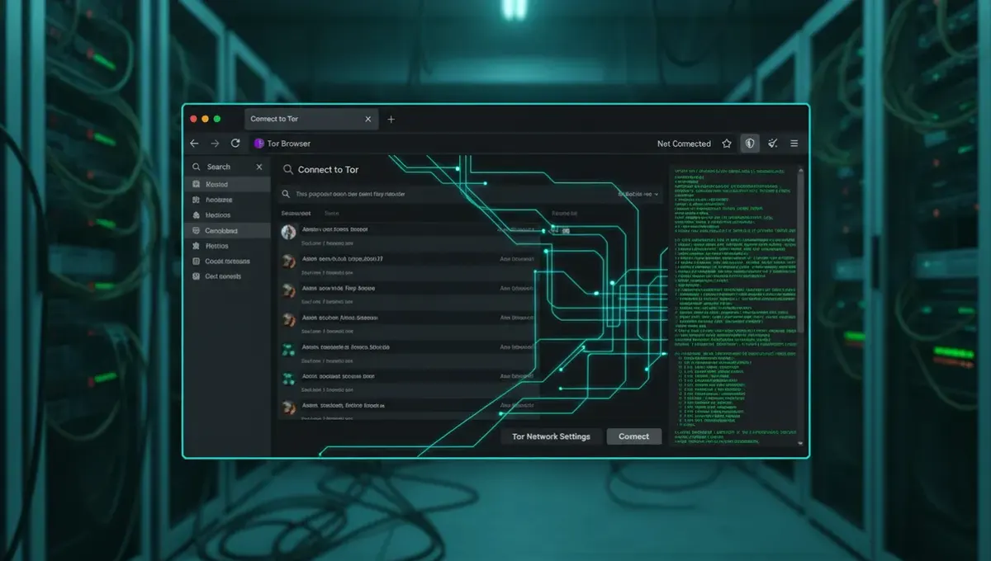Open the shield security level icon
The width and height of the screenshot is (991, 561).
point(750,144)
